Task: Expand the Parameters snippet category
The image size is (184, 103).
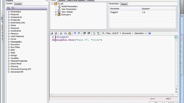Action: coord(9,12)
